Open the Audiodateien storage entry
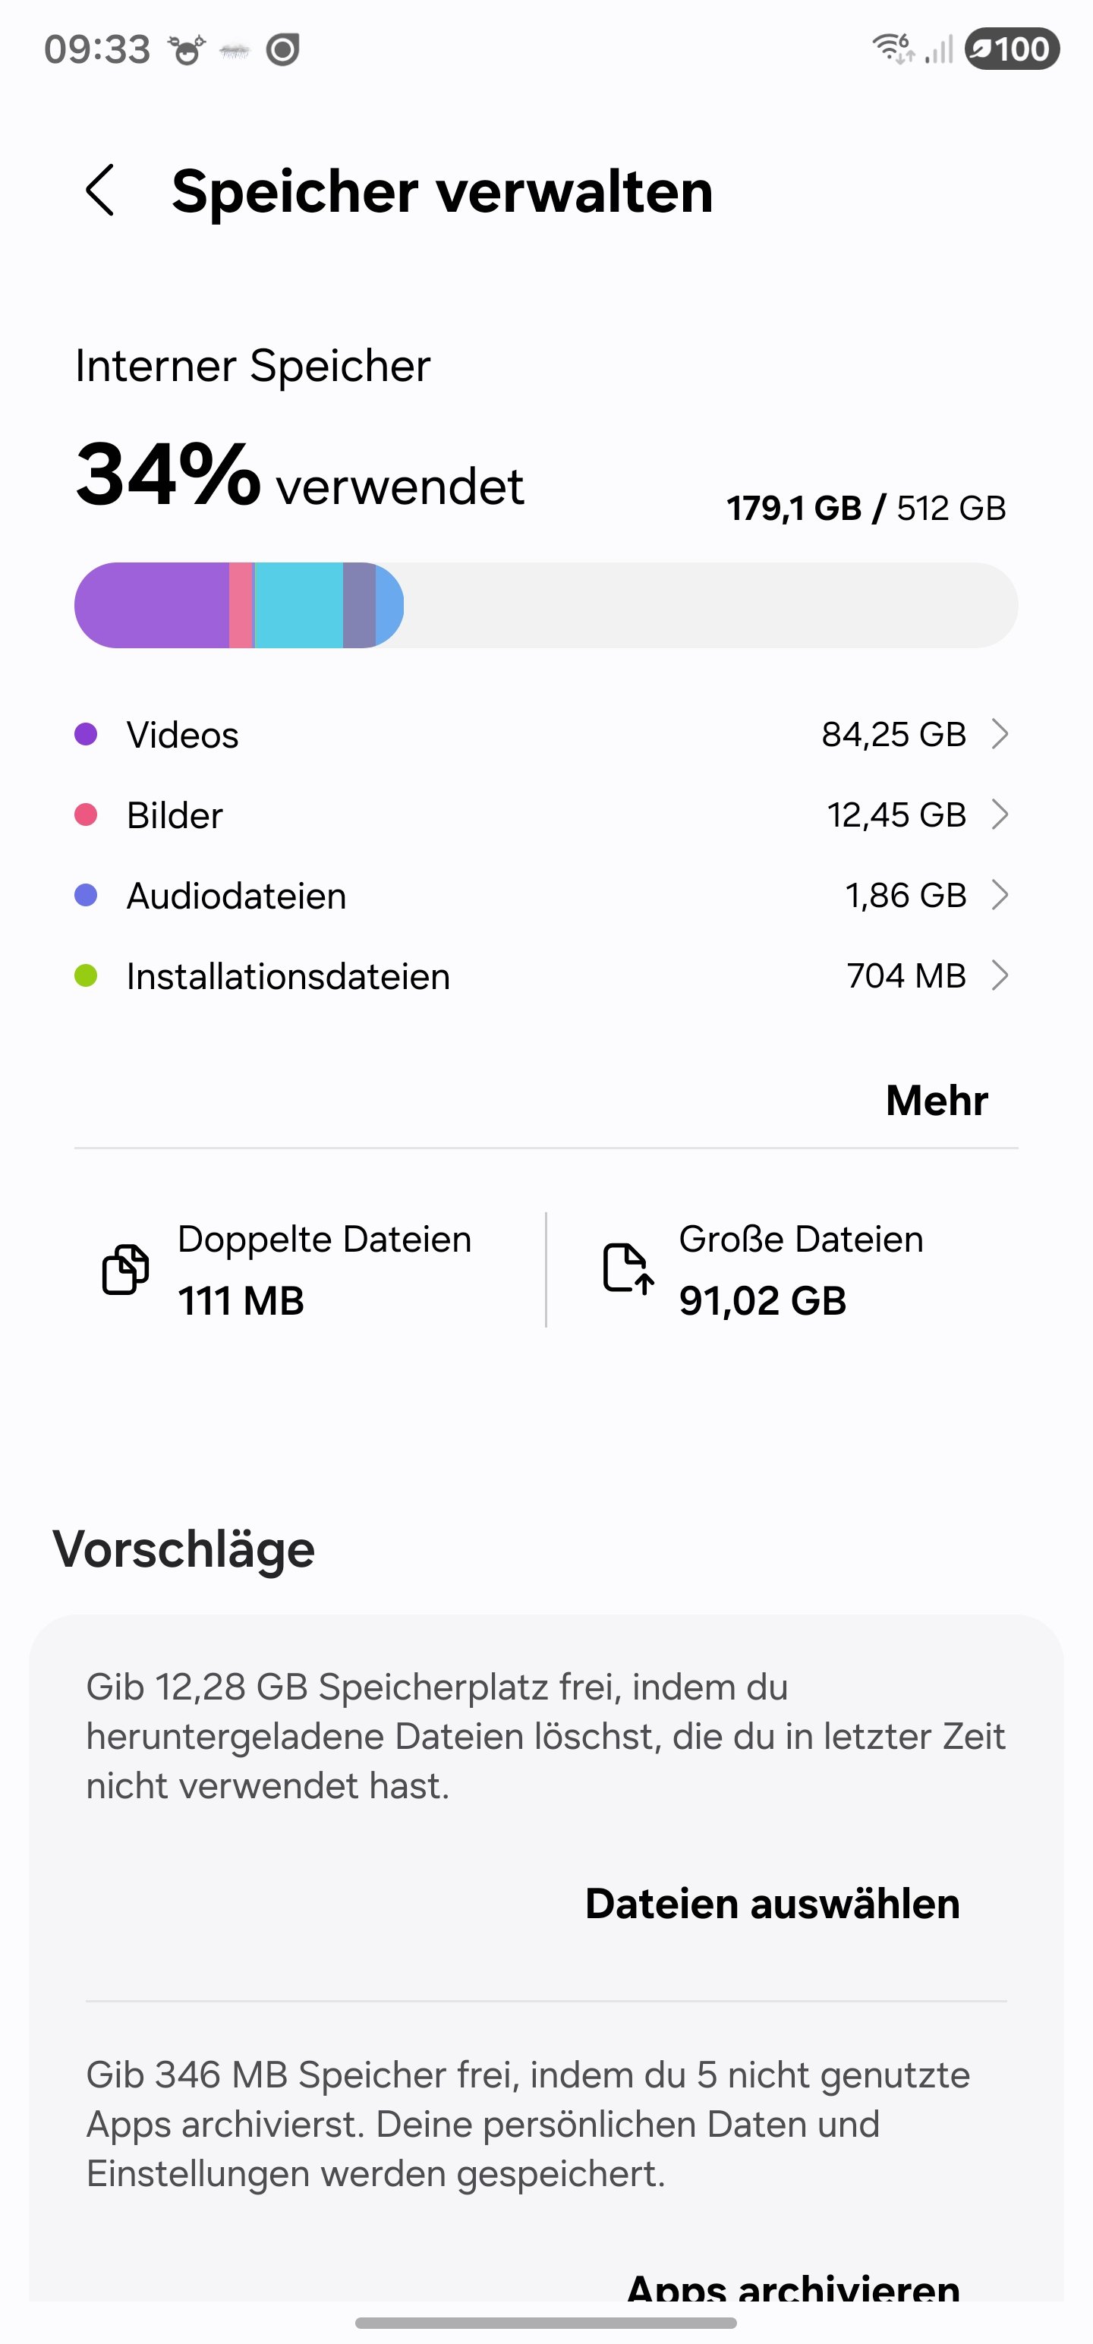1093x2344 pixels. pyautogui.click(x=237, y=896)
